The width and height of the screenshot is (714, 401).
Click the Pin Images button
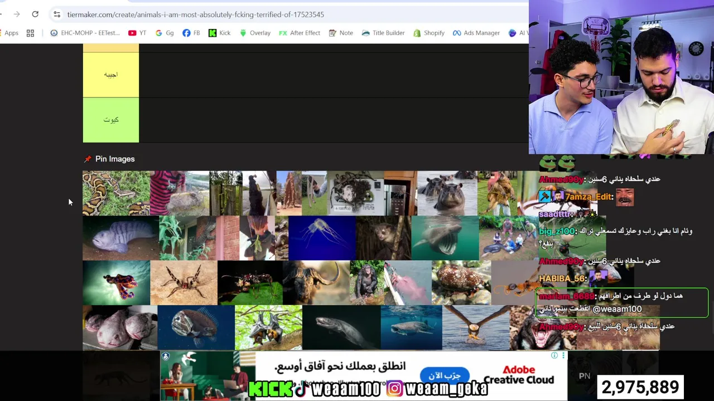point(109,159)
